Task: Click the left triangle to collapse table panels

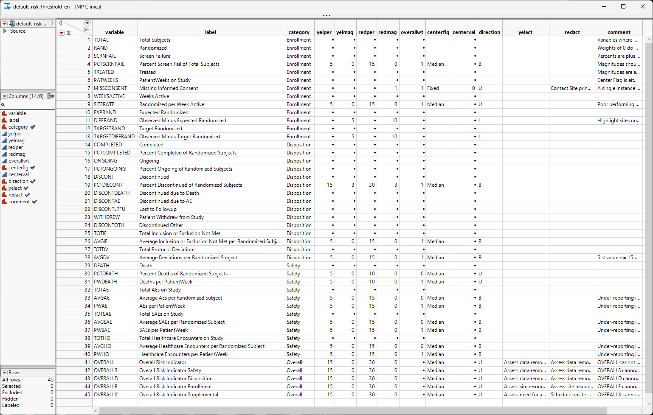Action: click(x=60, y=23)
